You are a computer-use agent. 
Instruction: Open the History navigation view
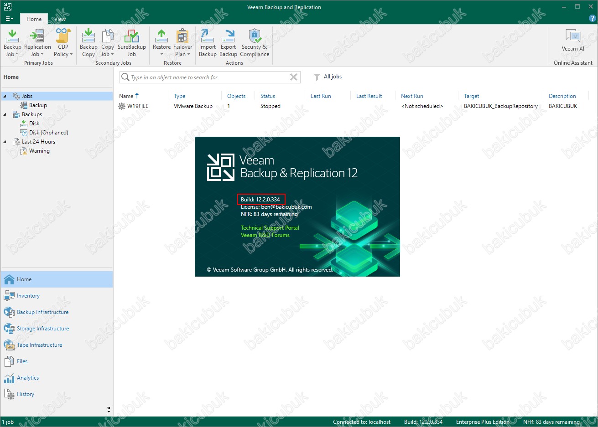pos(57,394)
